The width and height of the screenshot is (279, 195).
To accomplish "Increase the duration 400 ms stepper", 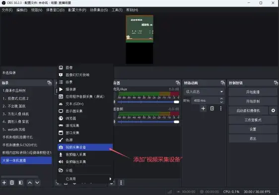I will (x=221, y=99).
